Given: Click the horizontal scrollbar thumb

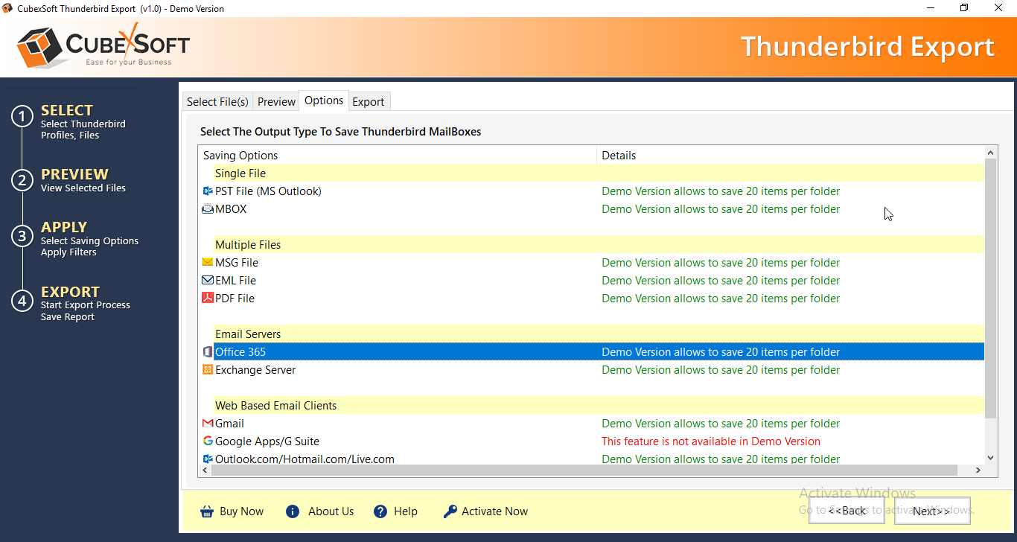Looking at the screenshot, I should coord(584,471).
